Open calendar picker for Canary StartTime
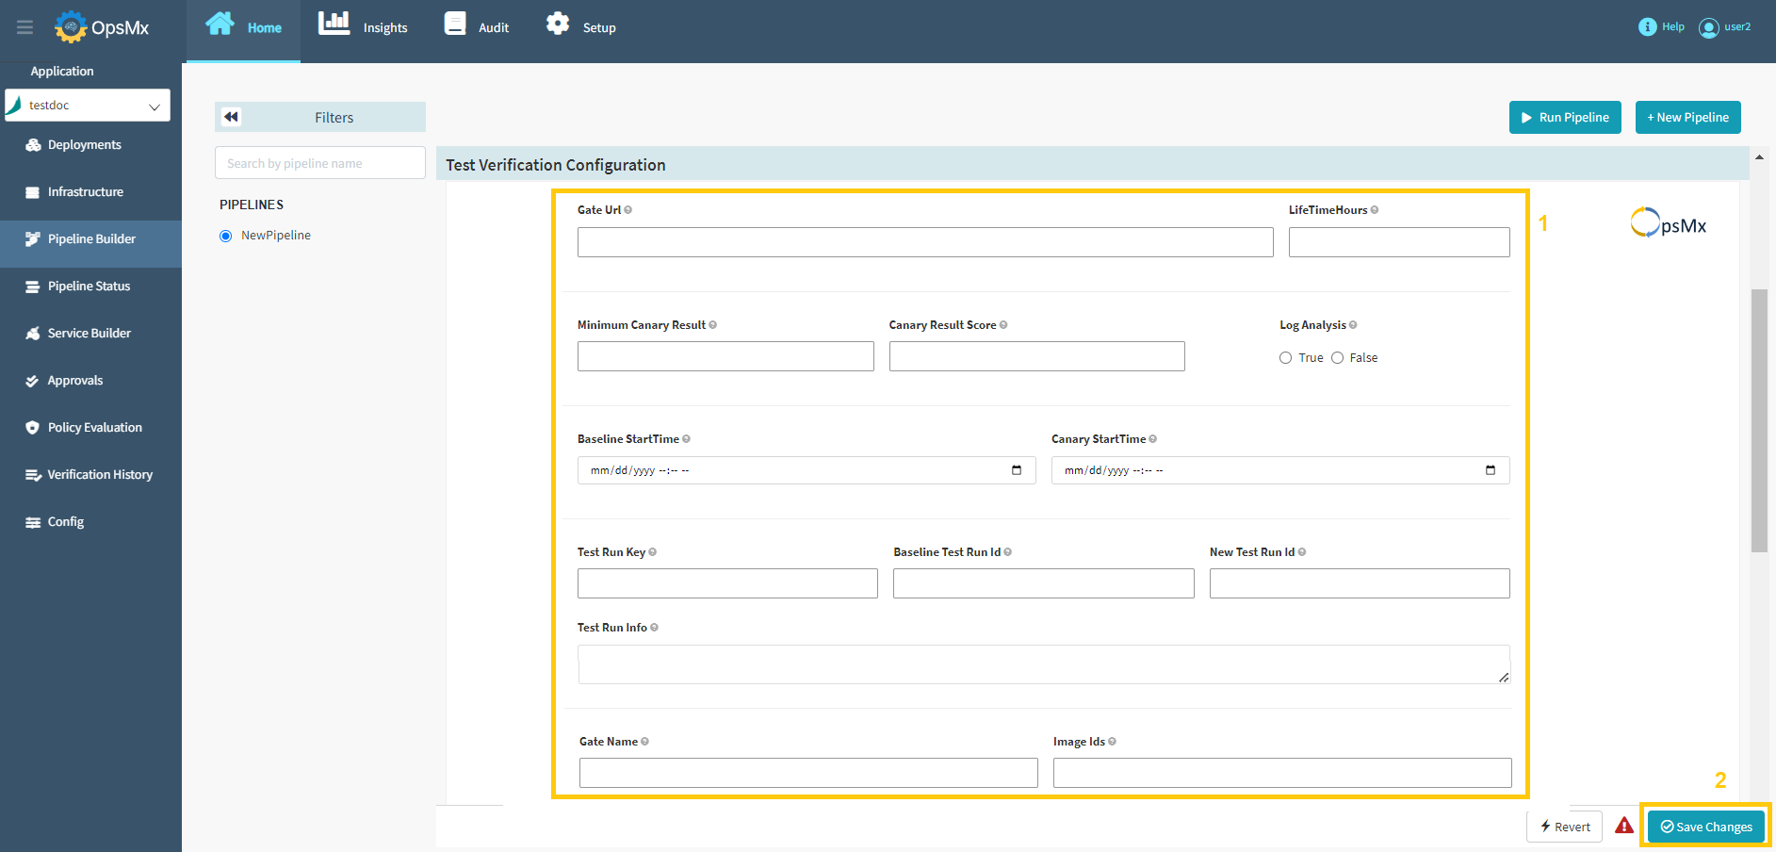This screenshot has height=852, width=1776. pos(1490,470)
